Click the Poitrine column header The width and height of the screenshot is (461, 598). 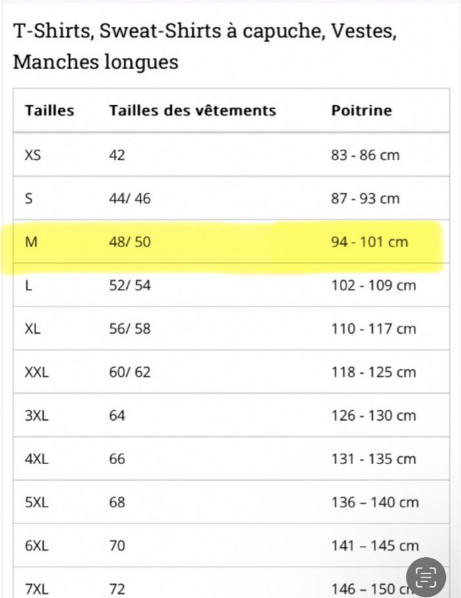coord(361,111)
